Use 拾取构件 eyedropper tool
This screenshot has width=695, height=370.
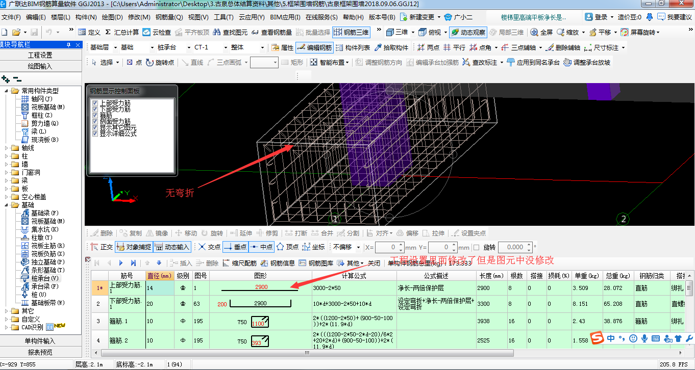(391, 47)
